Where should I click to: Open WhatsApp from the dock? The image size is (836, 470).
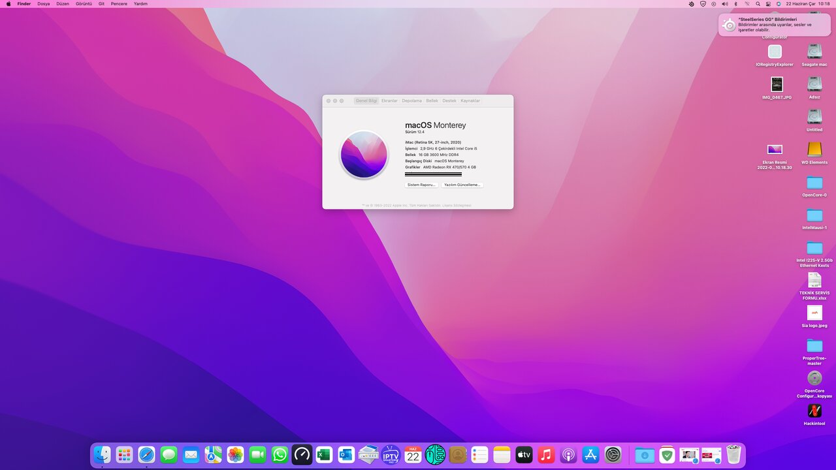(x=280, y=455)
